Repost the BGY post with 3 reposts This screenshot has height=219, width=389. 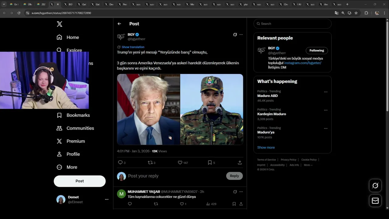click(x=150, y=163)
